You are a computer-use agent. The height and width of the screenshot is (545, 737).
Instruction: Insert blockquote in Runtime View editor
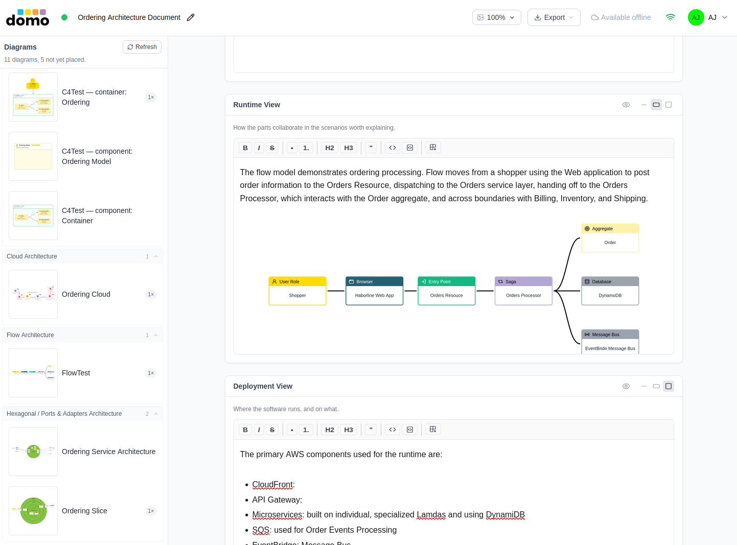(x=371, y=148)
